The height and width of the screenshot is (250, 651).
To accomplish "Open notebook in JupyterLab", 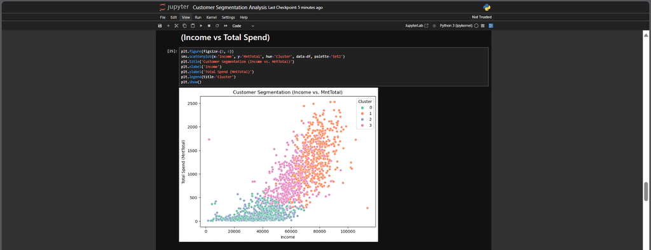I will (416, 25).
